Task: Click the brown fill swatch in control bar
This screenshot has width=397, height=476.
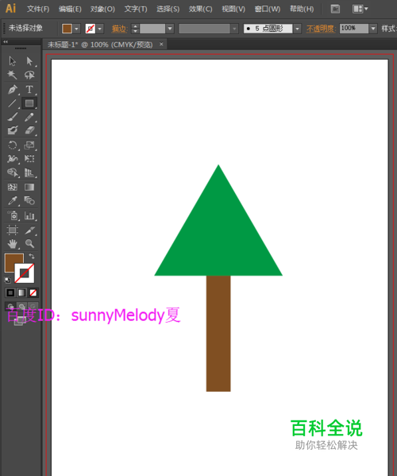Action: coord(67,29)
